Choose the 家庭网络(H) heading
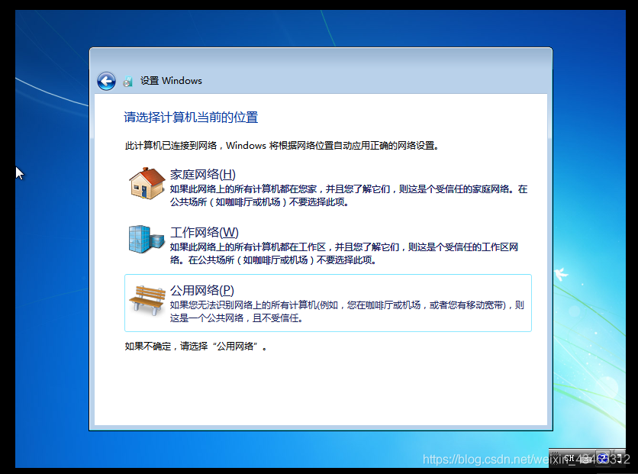 click(203, 175)
